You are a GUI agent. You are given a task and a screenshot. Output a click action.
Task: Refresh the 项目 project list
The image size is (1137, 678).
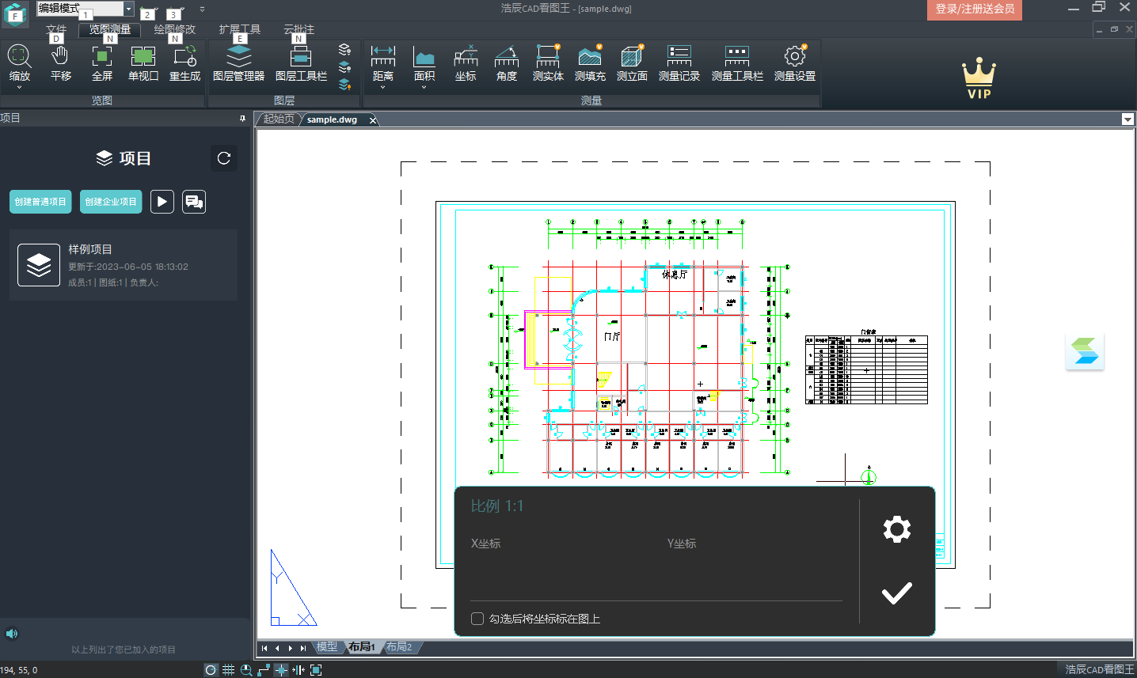(x=224, y=158)
